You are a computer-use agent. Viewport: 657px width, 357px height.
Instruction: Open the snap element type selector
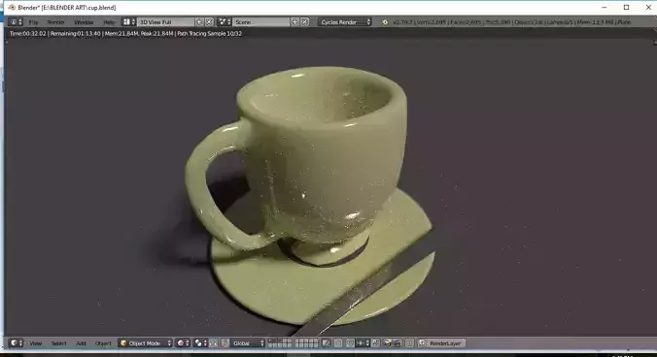tap(363, 343)
